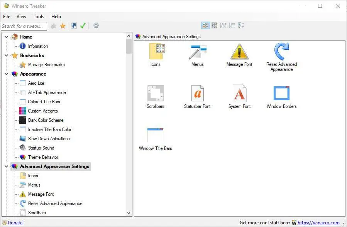The image size is (347, 227).
Task: Click the gray remove-bookmark star toolbar icon
Action: point(54,26)
